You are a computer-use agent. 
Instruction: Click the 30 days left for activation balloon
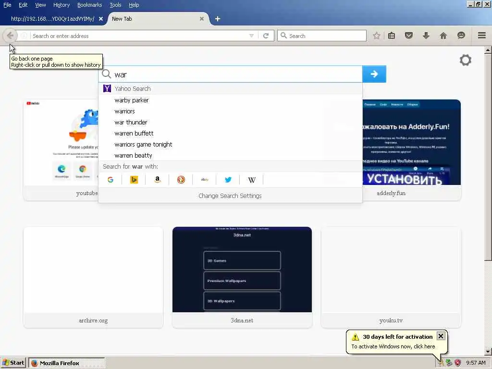(396, 342)
